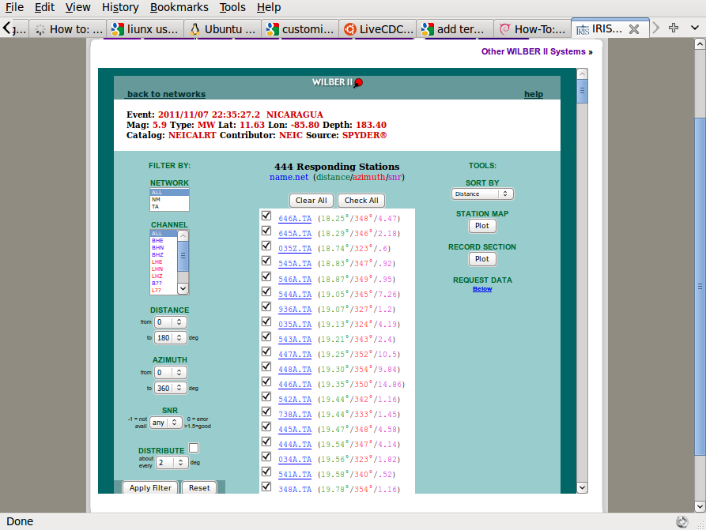Open the Azimuth to 360 dropdown
The width and height of the screenshot is (706, 530).
(x=171, y=388)
